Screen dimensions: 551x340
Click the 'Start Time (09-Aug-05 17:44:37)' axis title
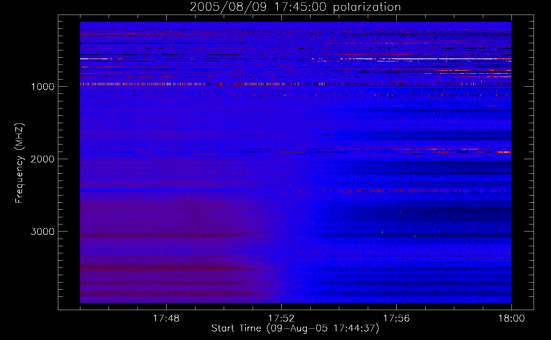pos(295,328)
